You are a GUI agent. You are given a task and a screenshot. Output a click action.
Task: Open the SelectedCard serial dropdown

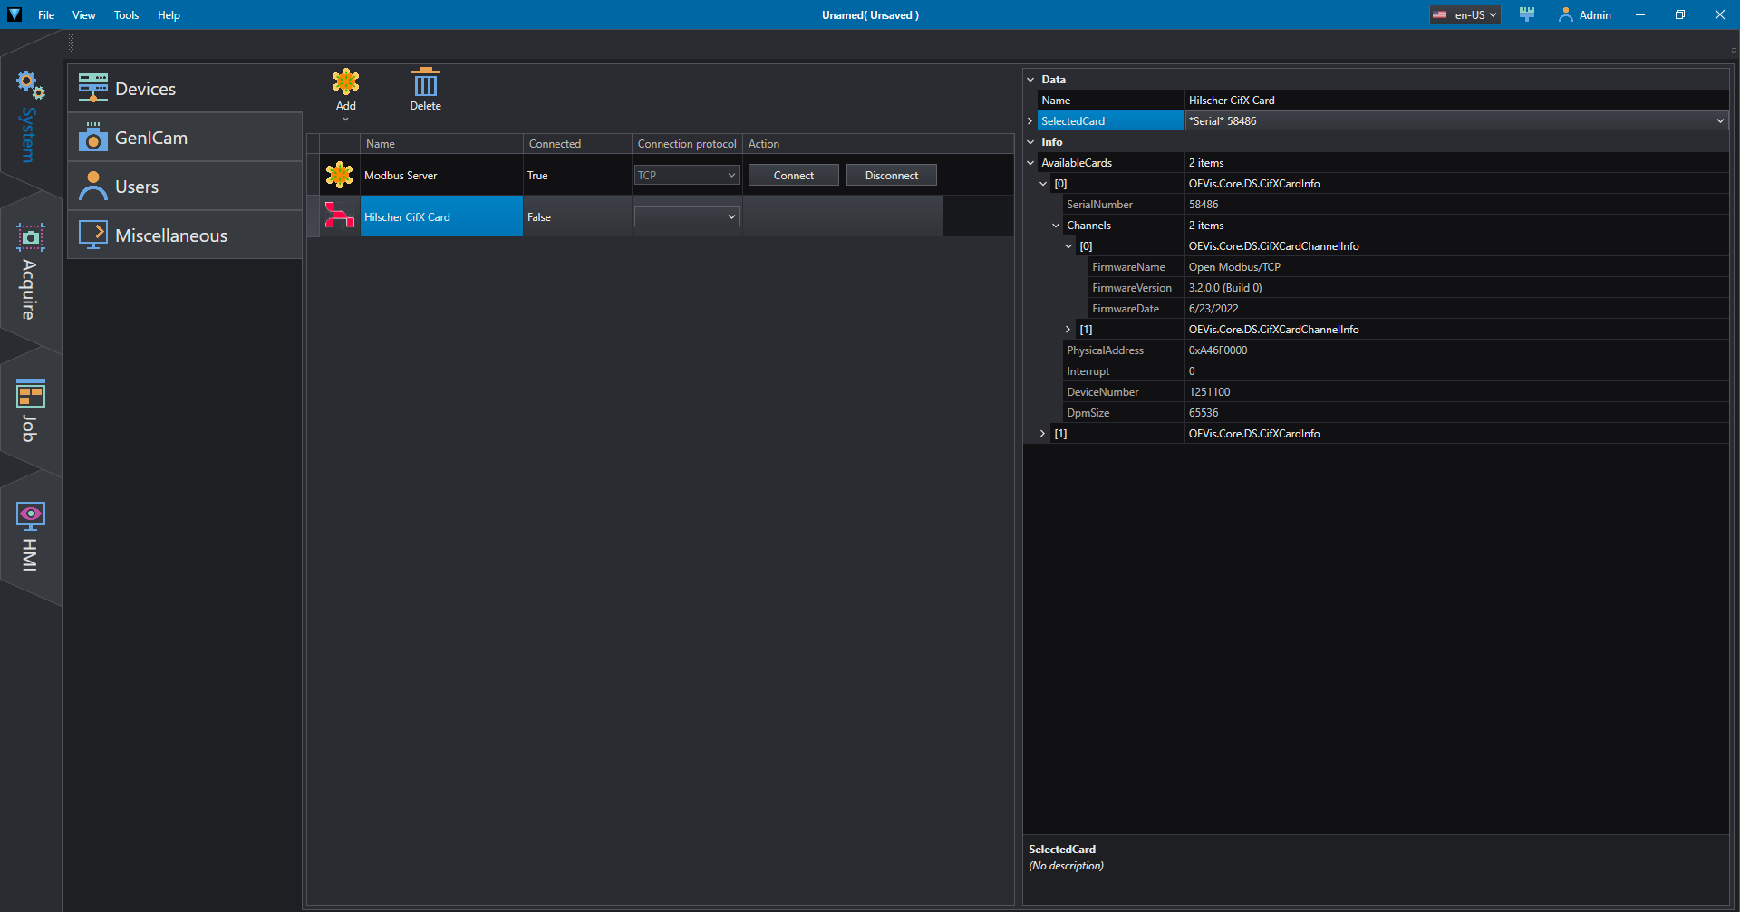click(1719, 121)
